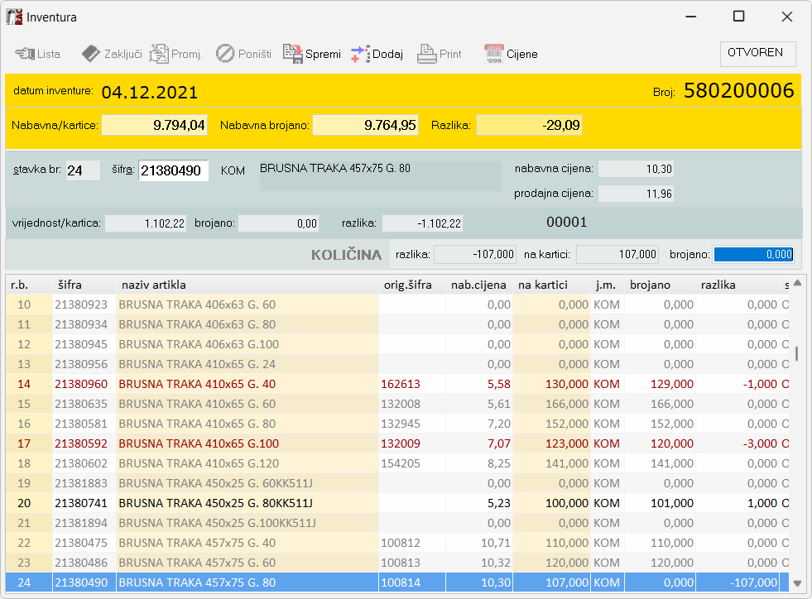
Task: Click the šifra input field
Action: point(173,170)
